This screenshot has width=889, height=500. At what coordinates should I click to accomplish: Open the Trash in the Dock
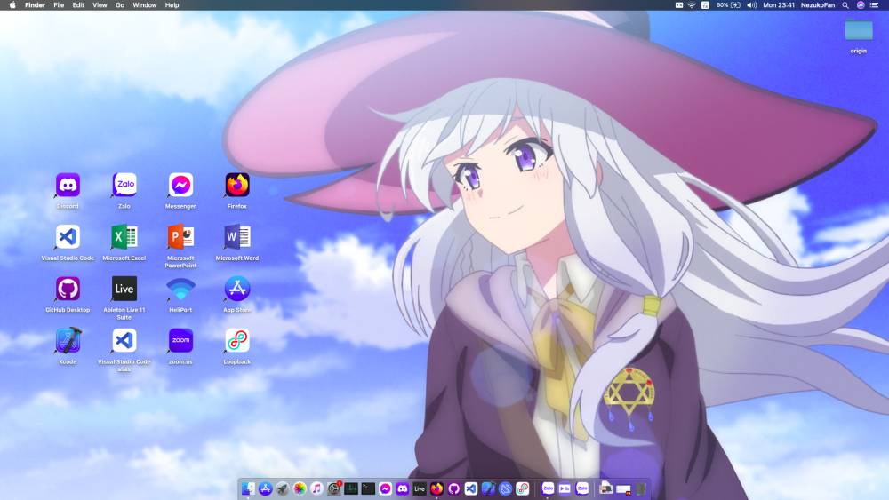coord(640,488)
